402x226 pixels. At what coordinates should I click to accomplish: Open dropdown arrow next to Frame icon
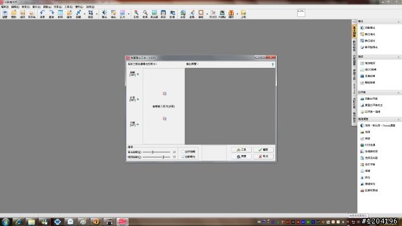pyautogui.click(x=207, y=14)
